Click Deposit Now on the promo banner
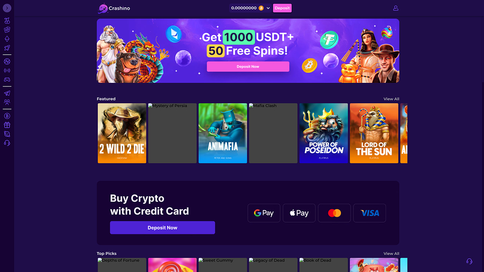The width and height of the screenshot is (484, 272). (248, 67)
